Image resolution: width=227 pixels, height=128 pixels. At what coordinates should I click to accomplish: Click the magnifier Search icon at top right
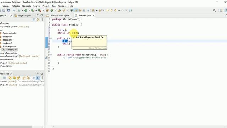(x=214, y=10)
